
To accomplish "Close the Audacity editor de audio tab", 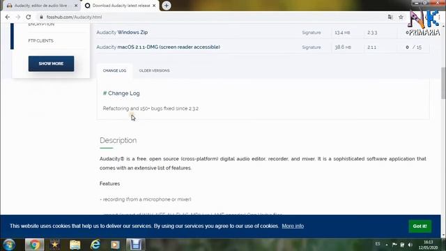I will (76, 6).
